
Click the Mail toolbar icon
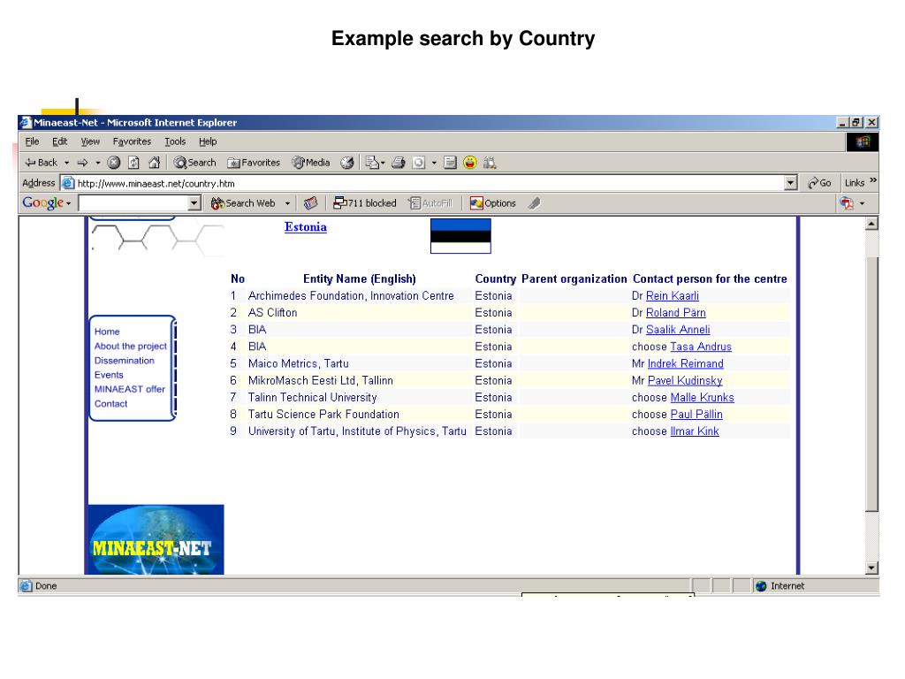coord(374,163)
